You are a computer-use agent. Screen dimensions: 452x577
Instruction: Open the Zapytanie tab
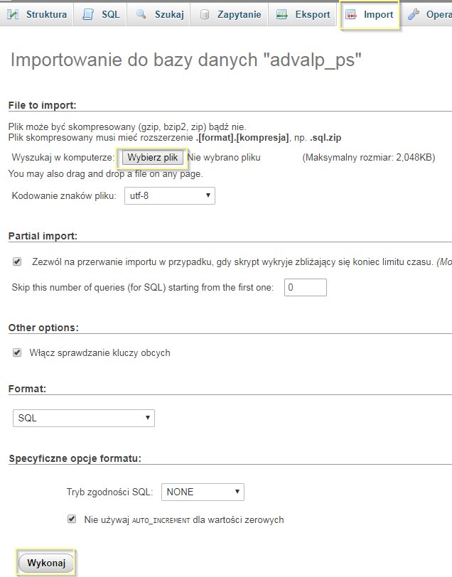coord(239,14)
